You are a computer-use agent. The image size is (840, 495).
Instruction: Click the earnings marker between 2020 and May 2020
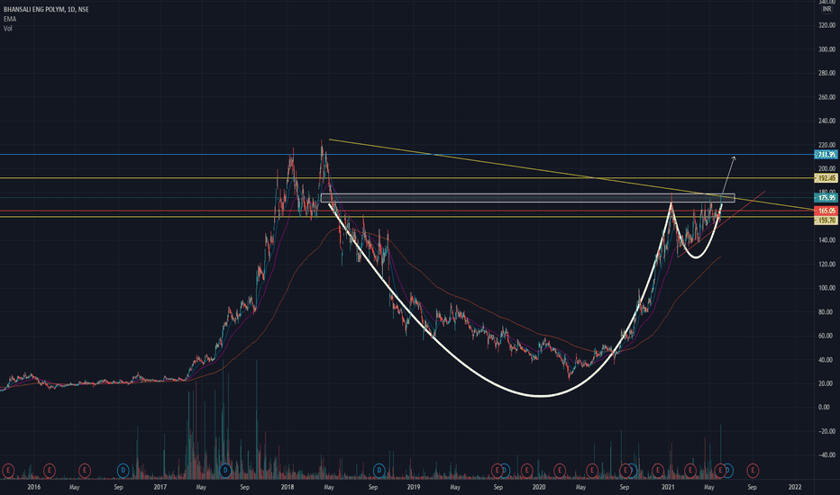click(560, 471)
